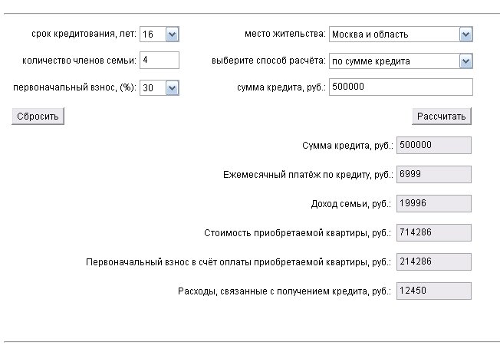Open the loan term years dropdown

click(x=171, y=35)
